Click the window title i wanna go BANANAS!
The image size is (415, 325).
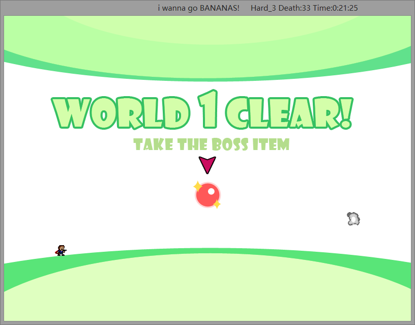(x=198, y=8)
